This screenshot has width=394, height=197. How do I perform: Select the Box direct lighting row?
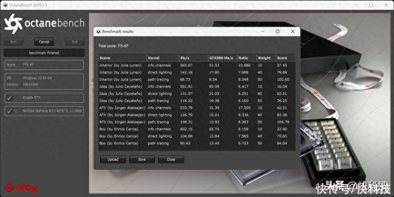(x=197, y=136)
